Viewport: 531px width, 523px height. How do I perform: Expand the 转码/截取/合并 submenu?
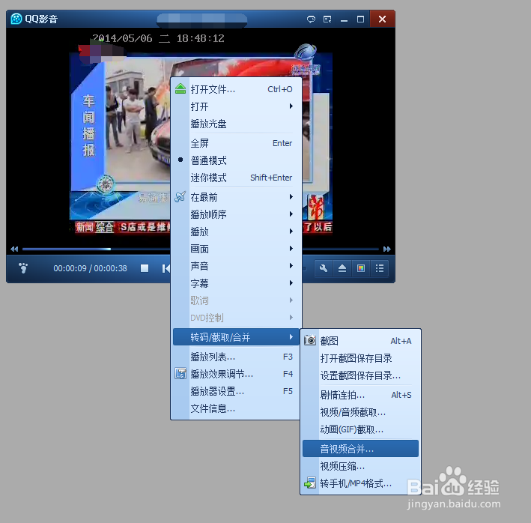point(236,337)
